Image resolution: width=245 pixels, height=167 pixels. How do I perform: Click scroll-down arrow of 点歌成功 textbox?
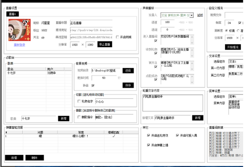point(192,82)
